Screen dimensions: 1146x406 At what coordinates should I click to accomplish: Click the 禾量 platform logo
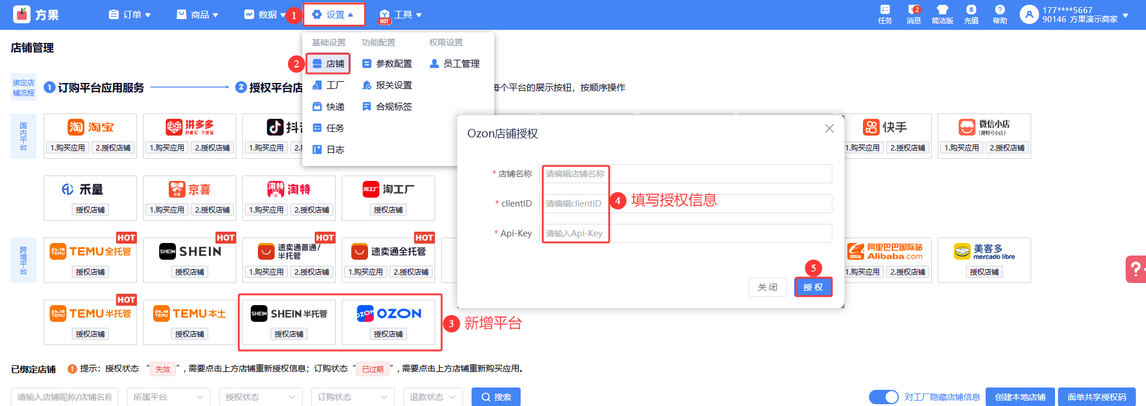point(83,189)
